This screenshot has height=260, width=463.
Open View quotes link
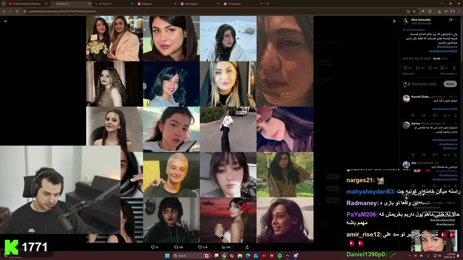pyautogui.click(x=448, y=74)
